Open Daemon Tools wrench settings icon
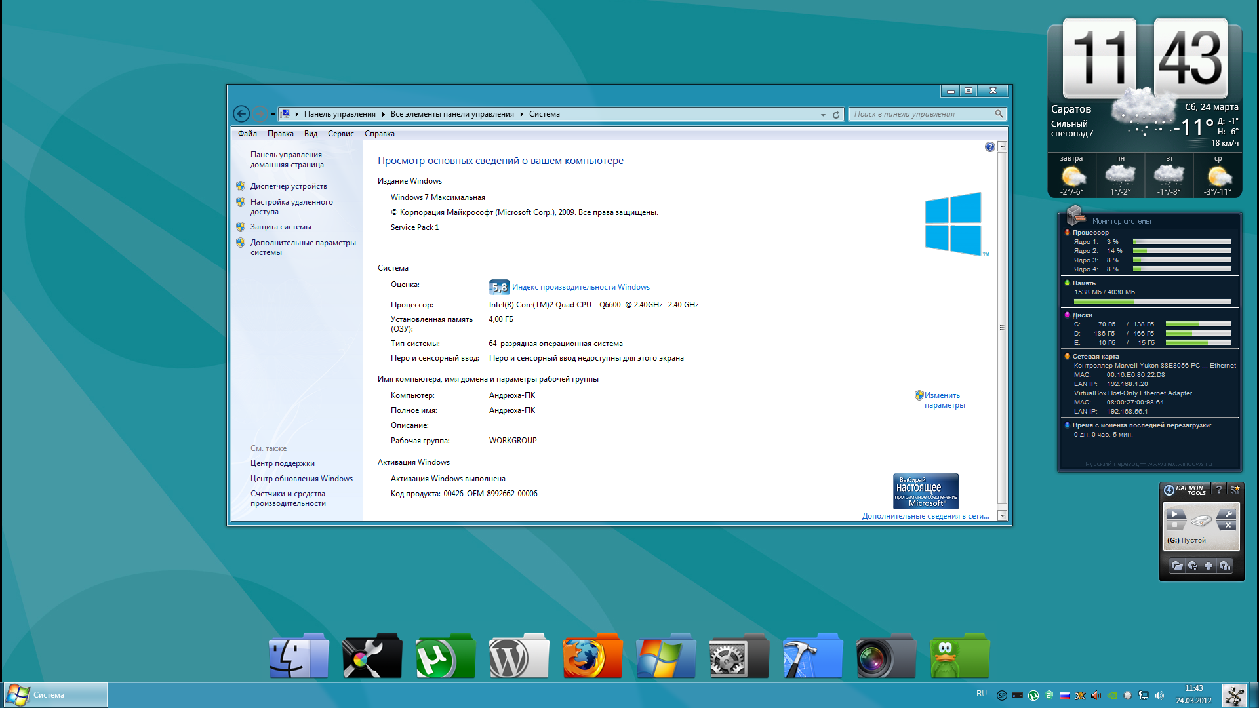The image size is (1259, 708). pos(1228,514)
